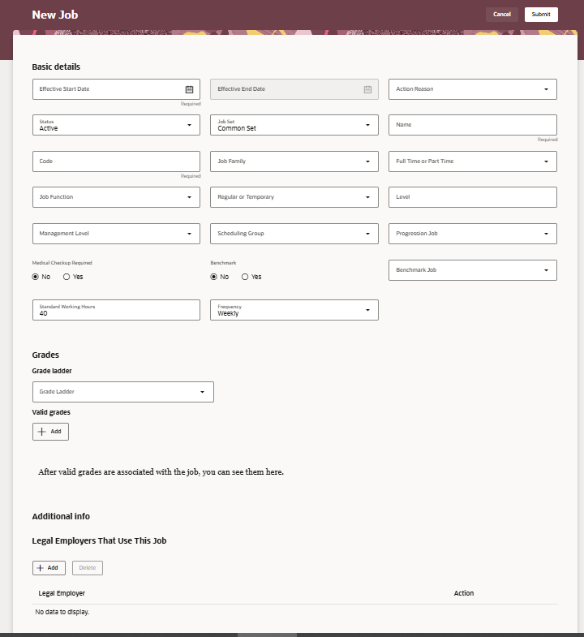Image resolution: width=584 pixels, height=637 pixels.
Task: Cancel the new job creation
Action: (x=502, y=15)
